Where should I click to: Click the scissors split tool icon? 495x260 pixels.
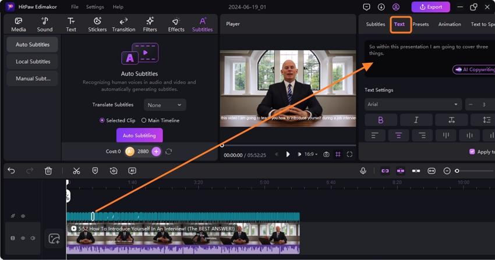point(76,171)
